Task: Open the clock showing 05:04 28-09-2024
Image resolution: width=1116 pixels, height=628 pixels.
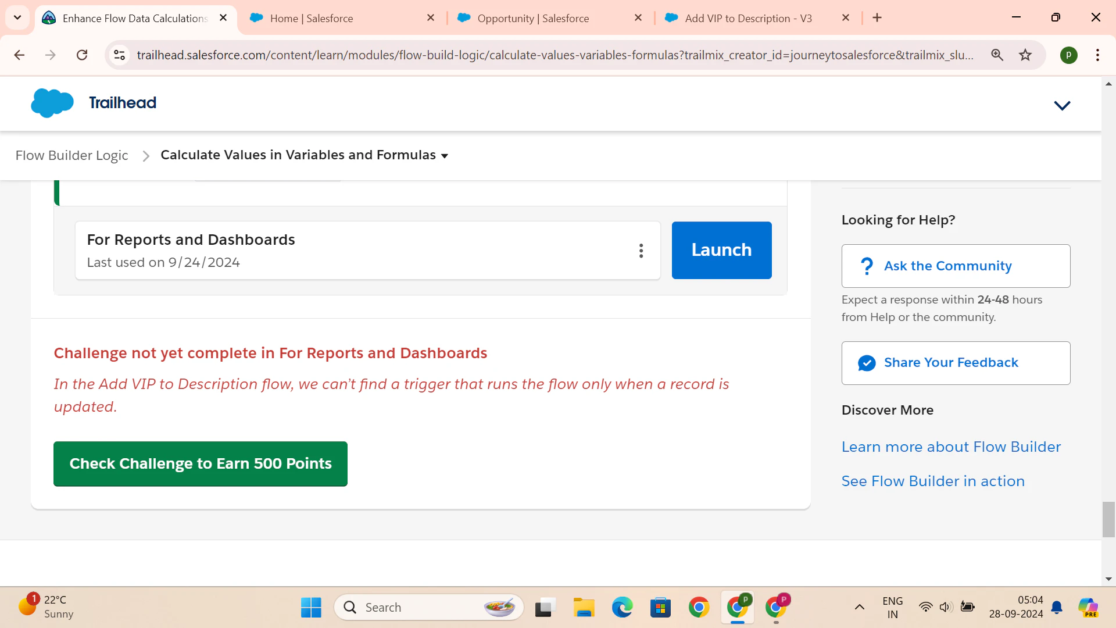Action: [1016, 607]
